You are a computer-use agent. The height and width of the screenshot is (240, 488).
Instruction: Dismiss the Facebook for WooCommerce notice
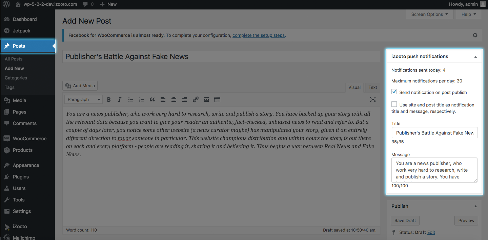click(475, 35)
